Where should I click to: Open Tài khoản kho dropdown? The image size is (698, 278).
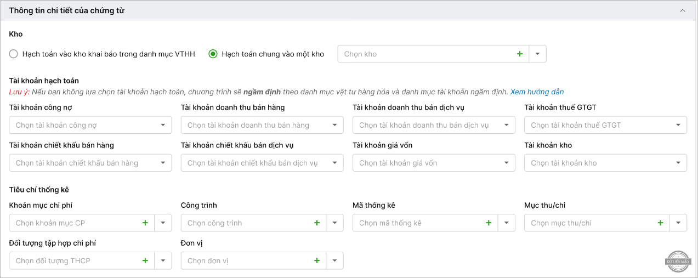pos(678,163)
